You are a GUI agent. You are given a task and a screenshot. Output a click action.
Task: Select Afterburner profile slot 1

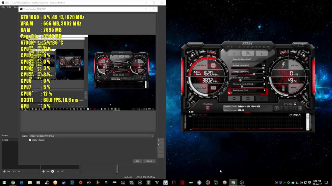click(x=276, y=109)
